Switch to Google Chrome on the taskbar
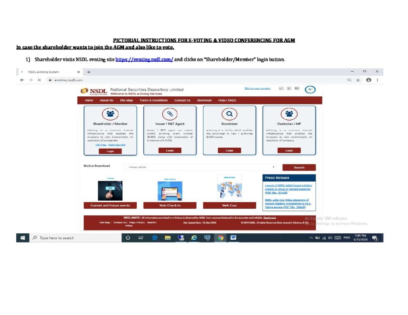 click(x=220, y=238)
